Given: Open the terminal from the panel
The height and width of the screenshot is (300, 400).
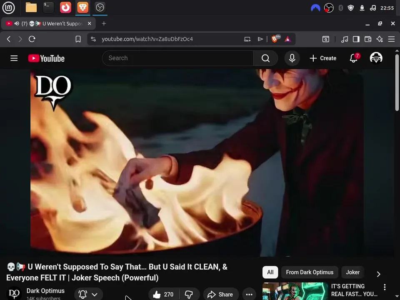Looking at the screenshot, I should [48, 7].
